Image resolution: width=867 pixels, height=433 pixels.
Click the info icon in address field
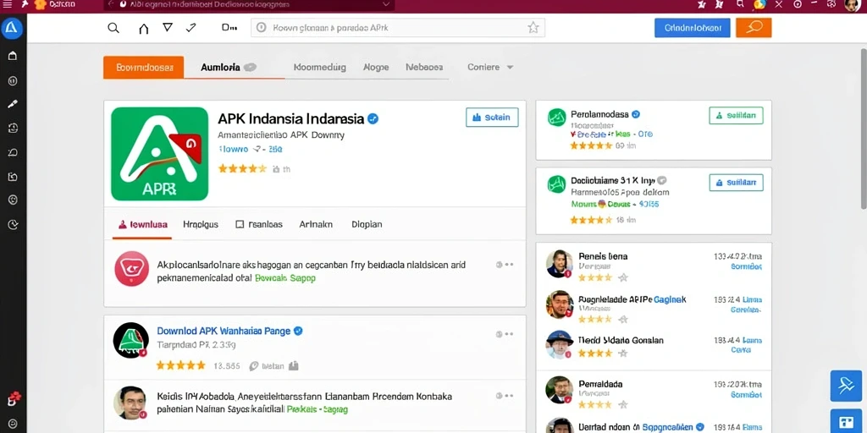point(262,28)
